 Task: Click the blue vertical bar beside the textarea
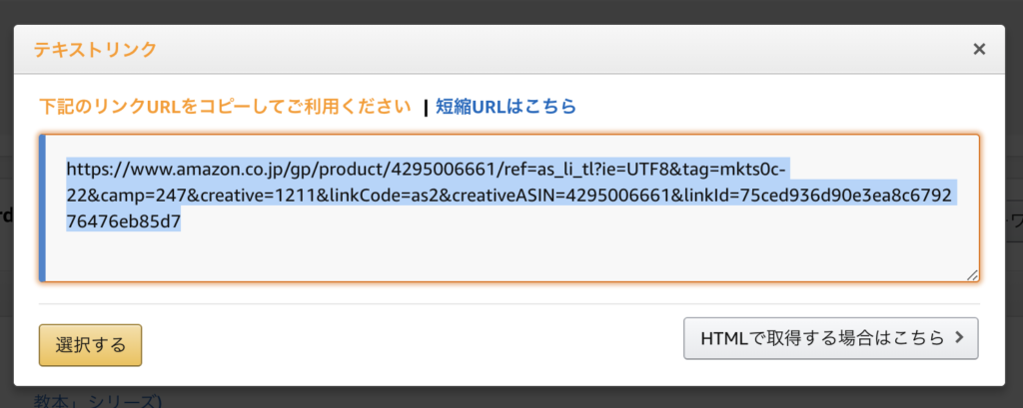42,208
